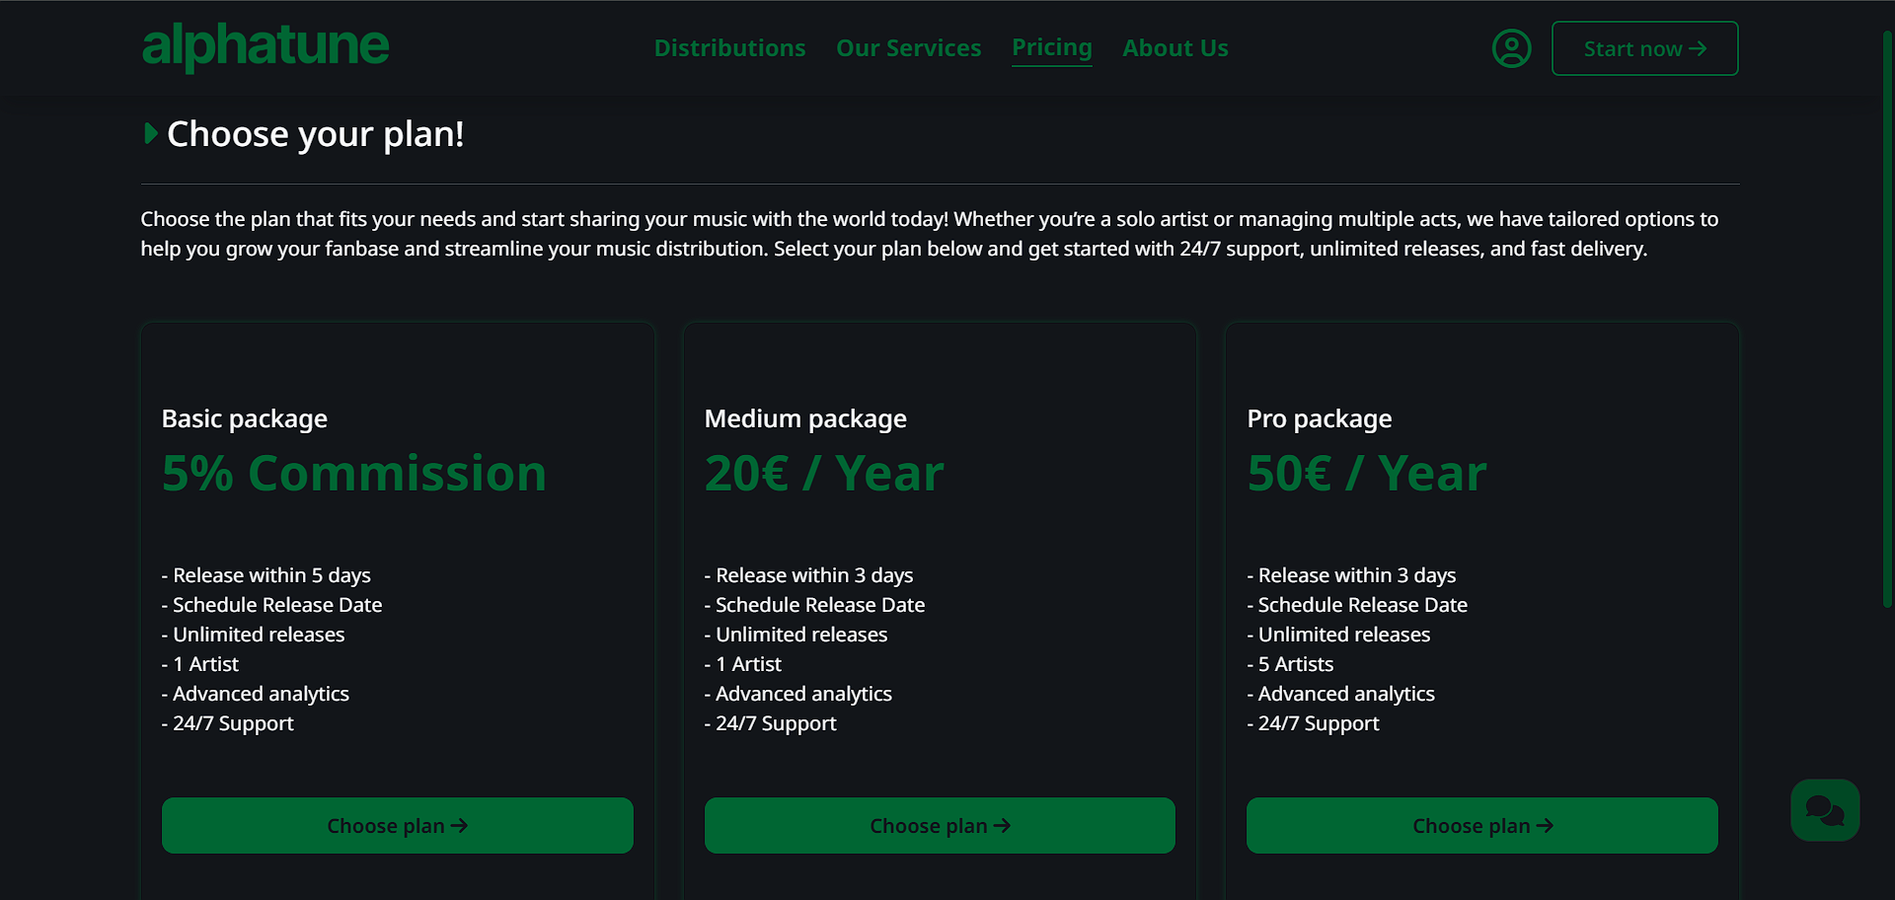This screenshot has height=900, width=1895.
Task: Open the Our Services nav link
Action: [908, 48]
